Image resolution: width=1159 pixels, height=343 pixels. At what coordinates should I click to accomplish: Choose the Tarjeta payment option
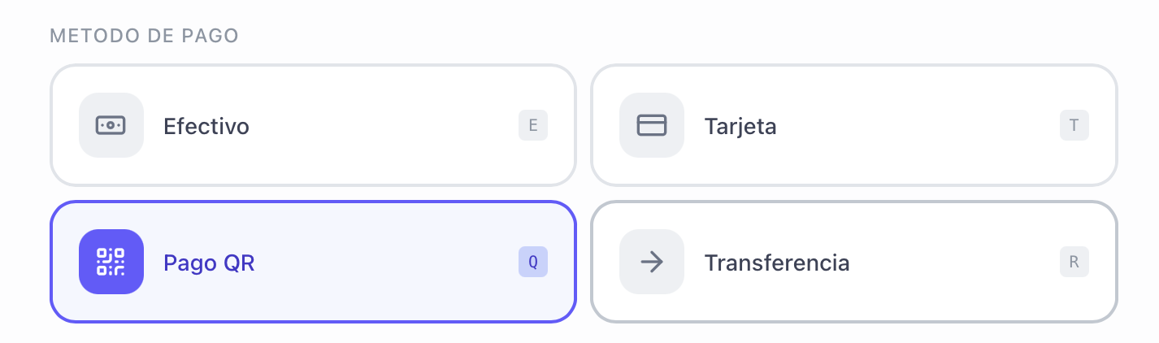coord(853,125)
